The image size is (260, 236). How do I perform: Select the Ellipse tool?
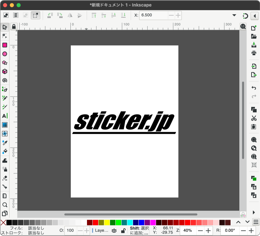[x=5, y=54]
